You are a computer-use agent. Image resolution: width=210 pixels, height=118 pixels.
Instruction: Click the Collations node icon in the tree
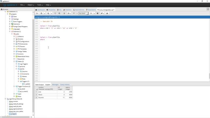click(x=16, y=36)
